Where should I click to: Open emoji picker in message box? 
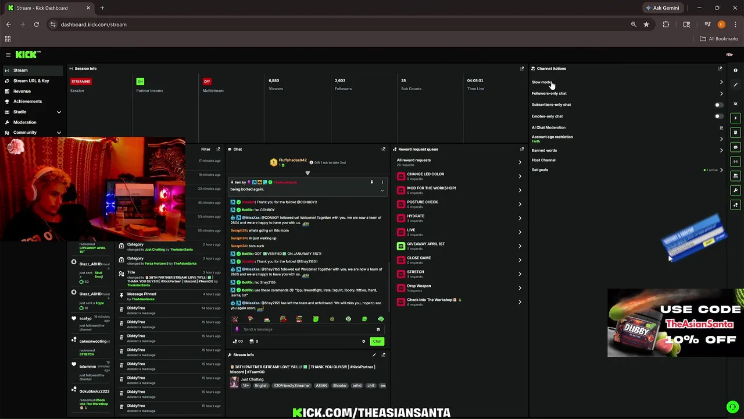click(378, 329)
